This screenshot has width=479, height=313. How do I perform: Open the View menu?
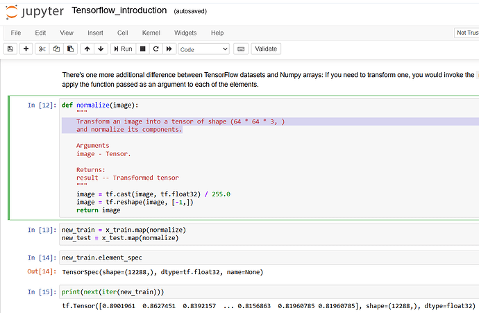[x=67, y=33]
